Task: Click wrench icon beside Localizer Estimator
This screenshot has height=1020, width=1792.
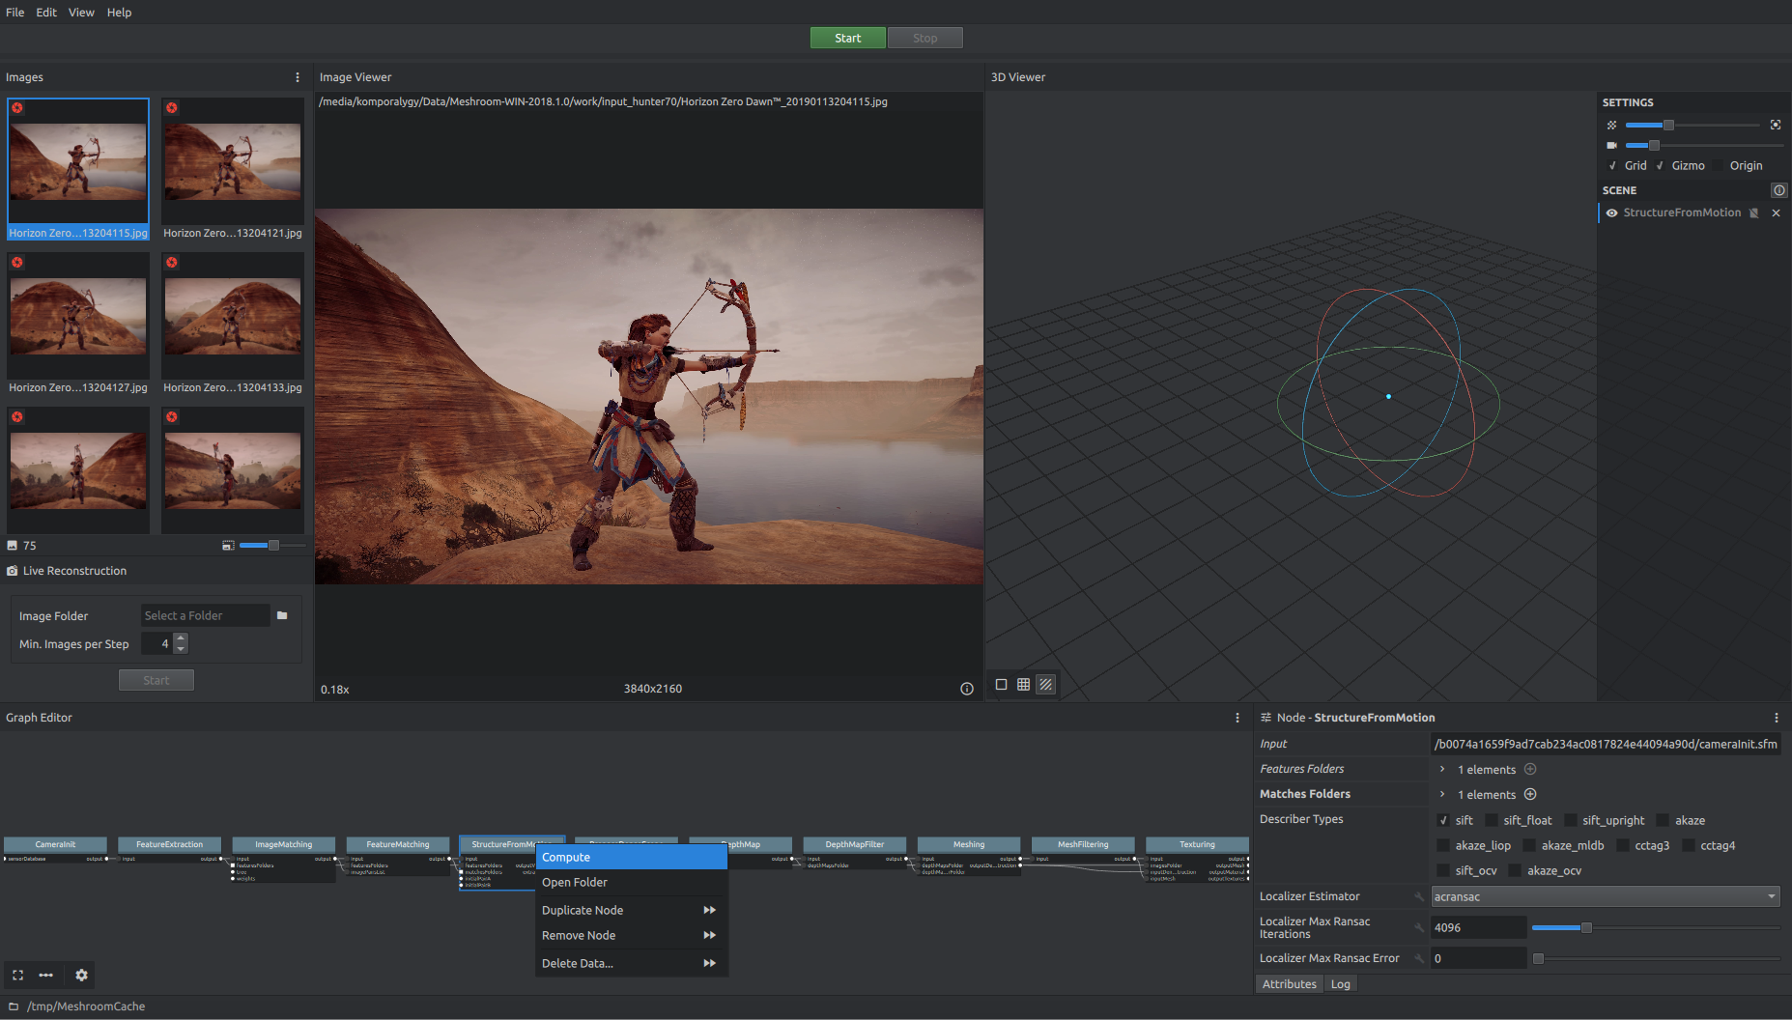Action: tap(1419, 897)
